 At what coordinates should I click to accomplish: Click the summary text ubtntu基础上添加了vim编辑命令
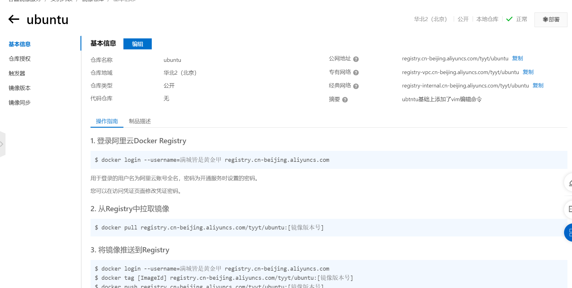click(x=442, y=99)
